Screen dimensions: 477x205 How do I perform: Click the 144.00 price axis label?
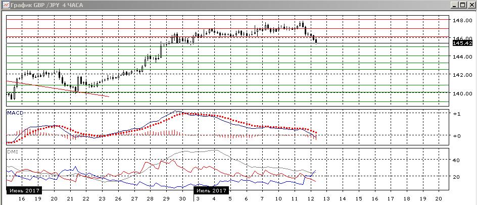click(x=463, y=57)
